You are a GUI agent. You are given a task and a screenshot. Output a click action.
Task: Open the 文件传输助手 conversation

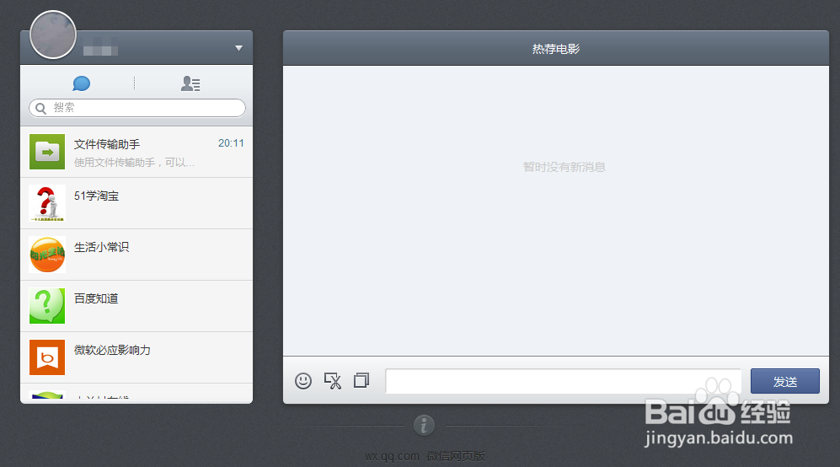pos(136,152)
